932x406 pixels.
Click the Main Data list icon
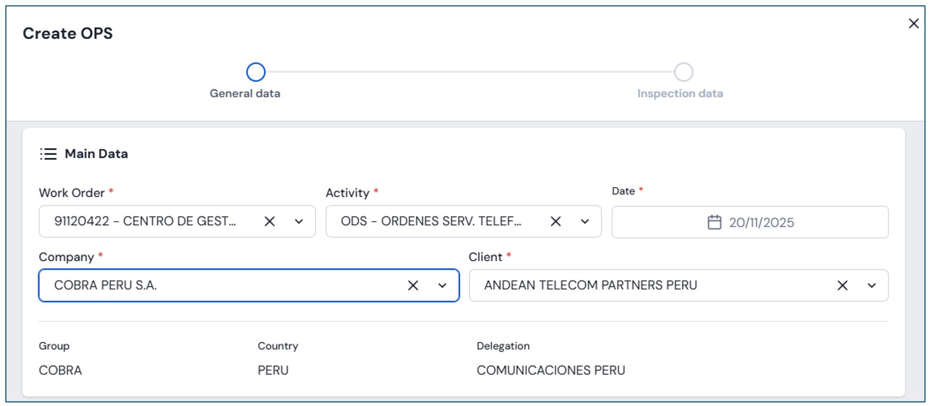48,154
